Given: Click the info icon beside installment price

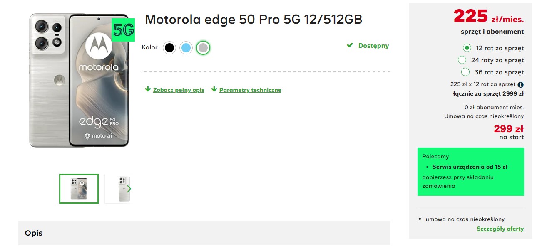Looking at the screenshot, I should point(521,84).
